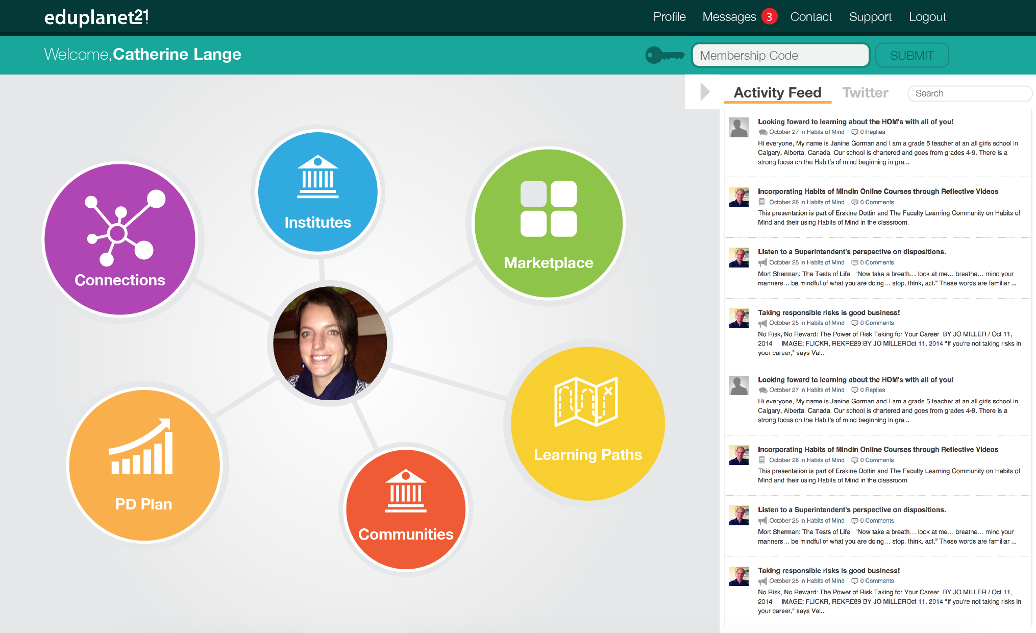
Task: Collapse the activity feed panel arrow
Action: 705,92
